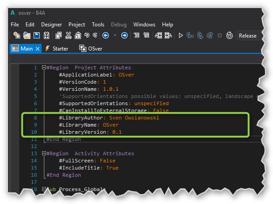Open the Debug menu
This screenshot has height=204, width=273.
[x=119, y=25]
